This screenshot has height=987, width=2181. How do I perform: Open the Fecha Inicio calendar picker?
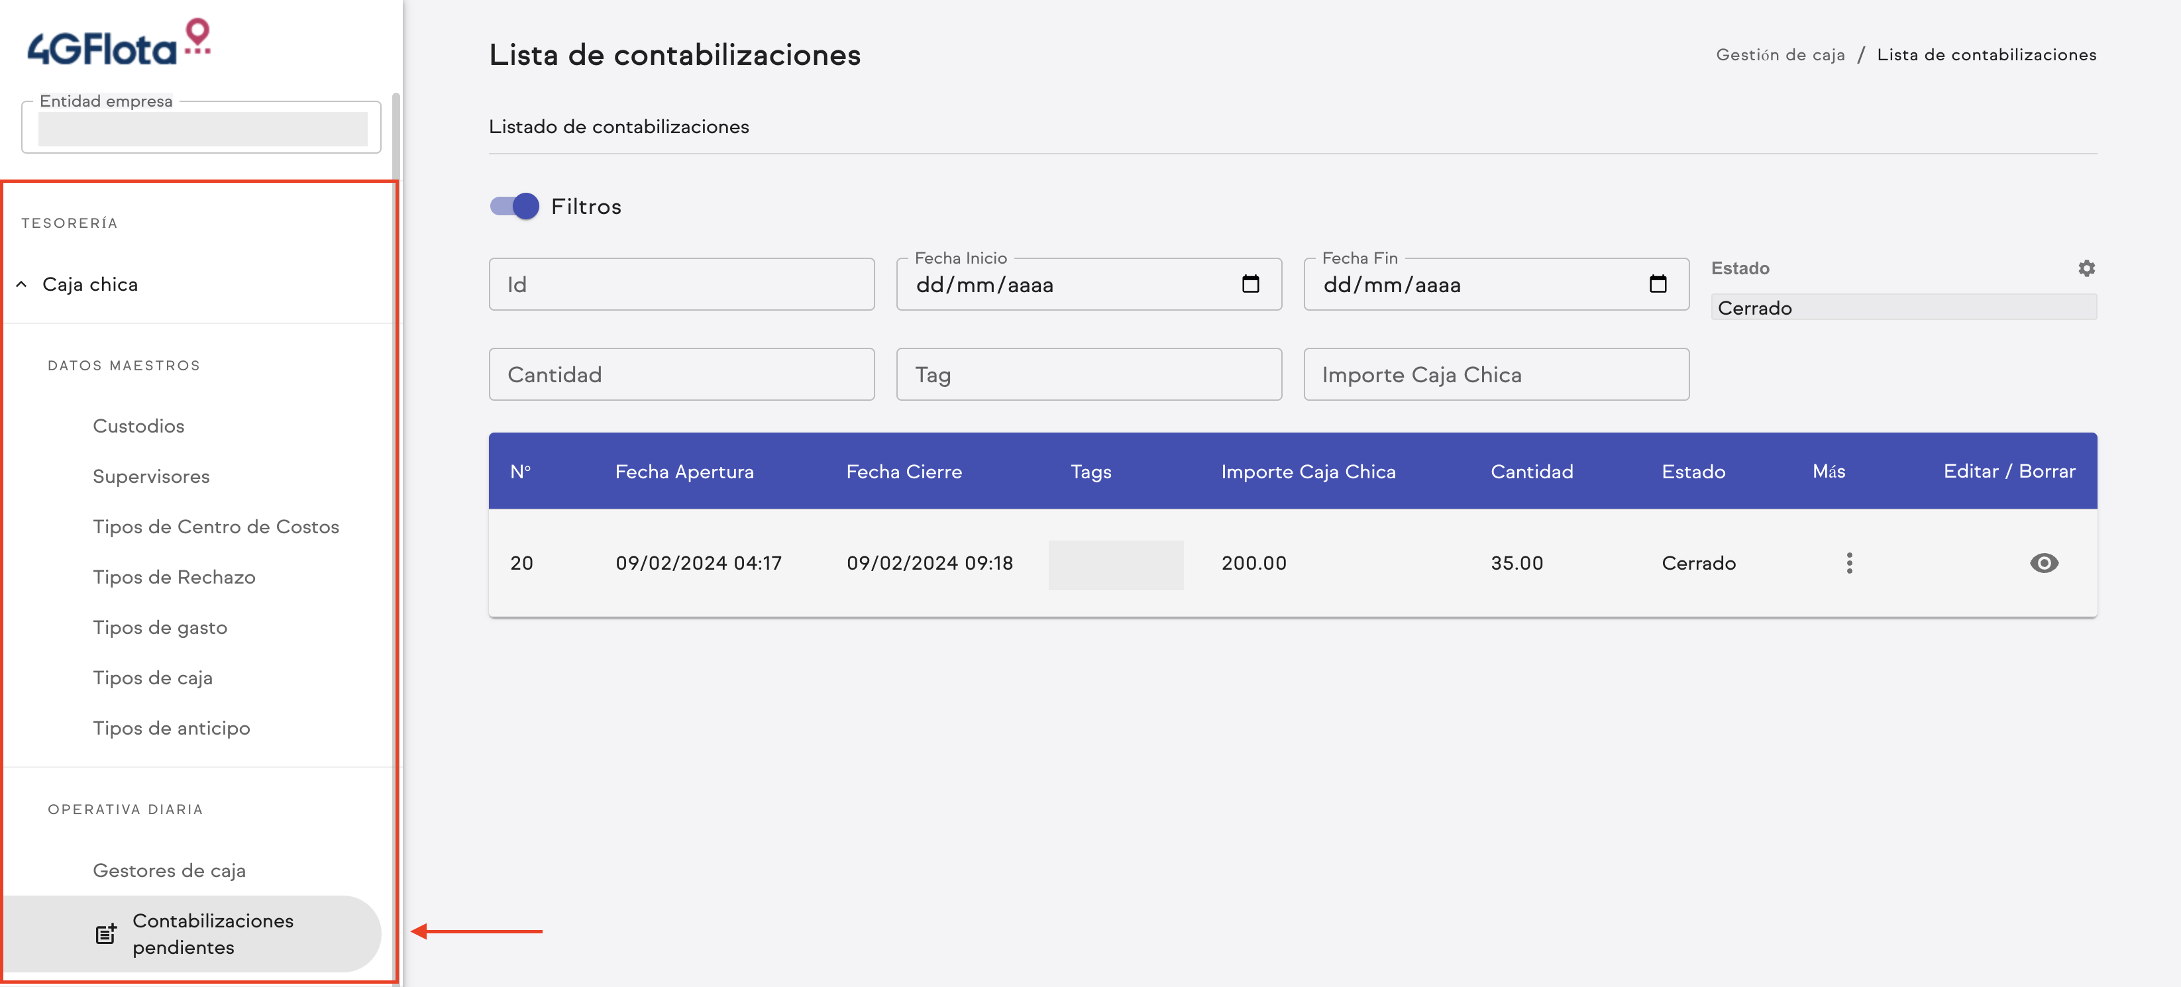[x=1251, y=284]
